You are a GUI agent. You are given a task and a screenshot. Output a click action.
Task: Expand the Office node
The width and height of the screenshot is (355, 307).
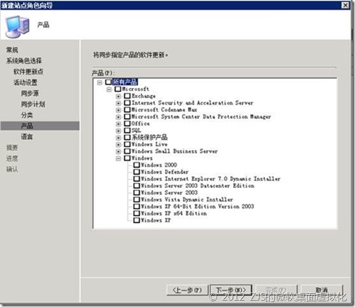(x=118, y=124)
